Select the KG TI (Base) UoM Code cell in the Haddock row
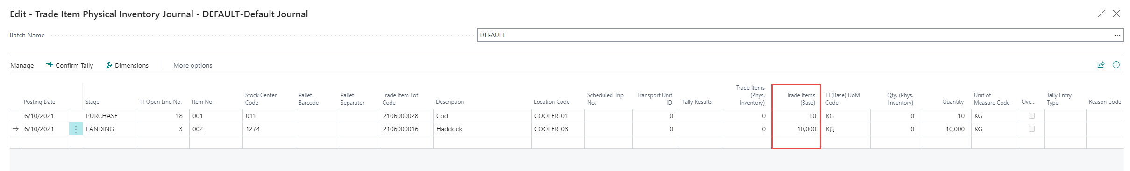The width and height of the screenshot is (1130, 171). pos(846,129)
